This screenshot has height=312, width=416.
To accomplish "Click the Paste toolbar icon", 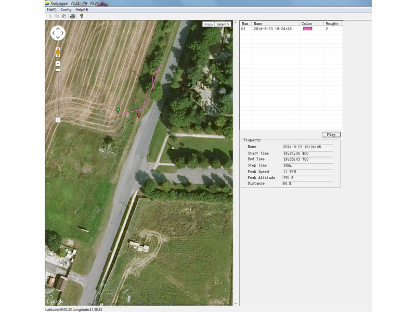I will 64,16.
